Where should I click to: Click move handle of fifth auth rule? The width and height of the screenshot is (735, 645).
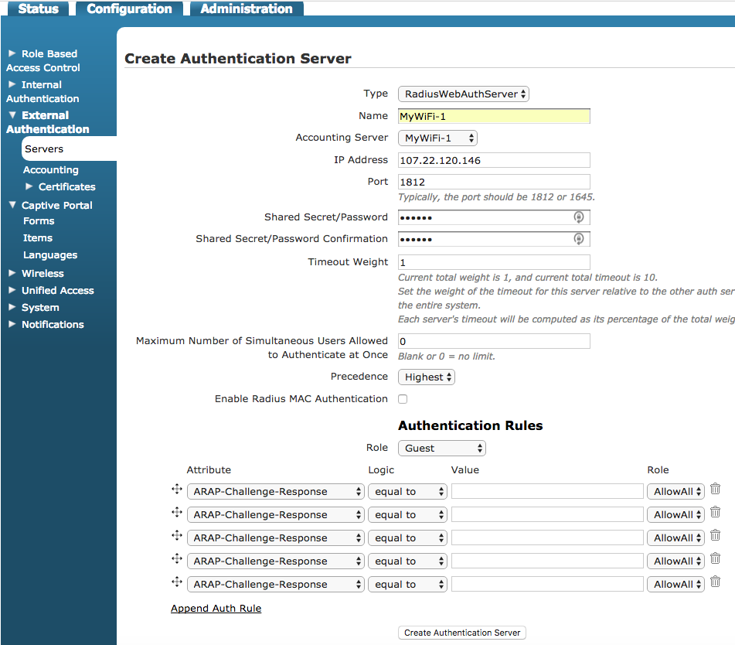point(177,582)
